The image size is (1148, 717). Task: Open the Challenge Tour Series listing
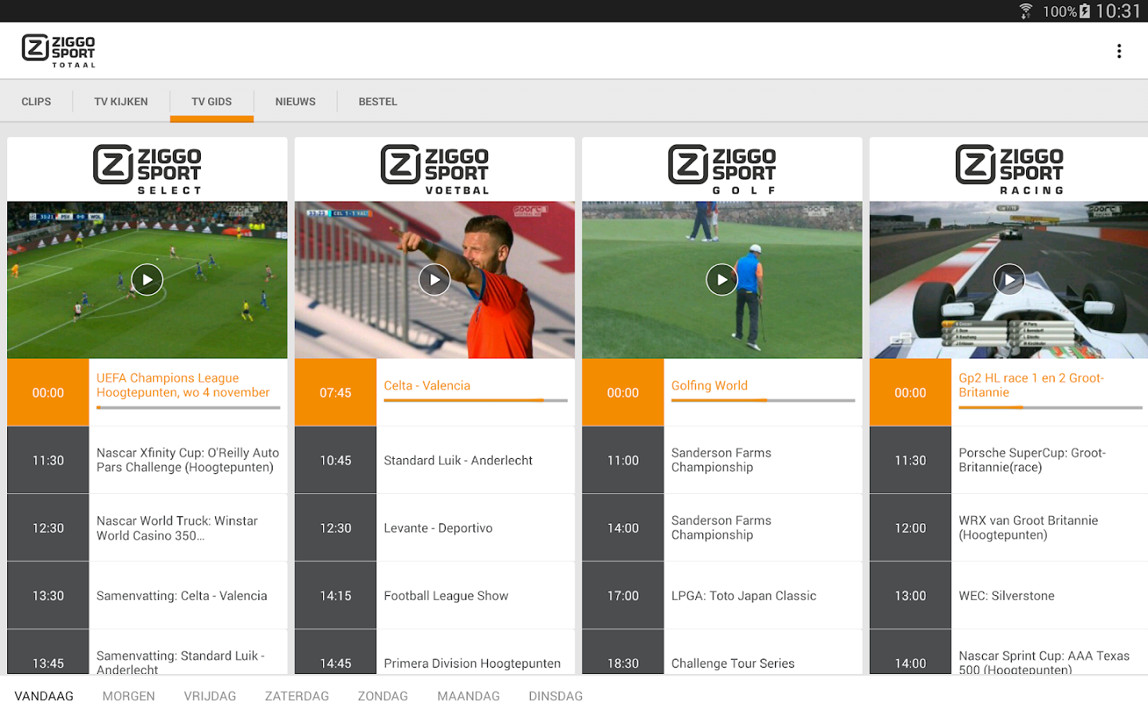722,652
